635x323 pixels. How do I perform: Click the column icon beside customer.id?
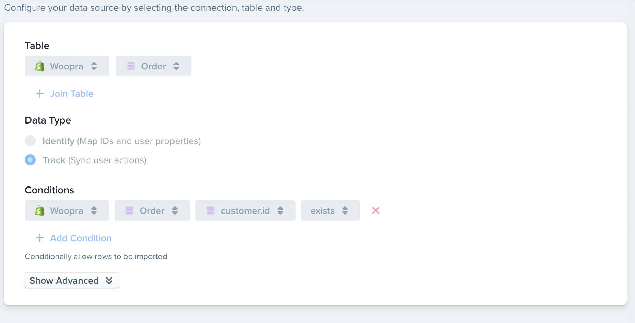[211, 210]
